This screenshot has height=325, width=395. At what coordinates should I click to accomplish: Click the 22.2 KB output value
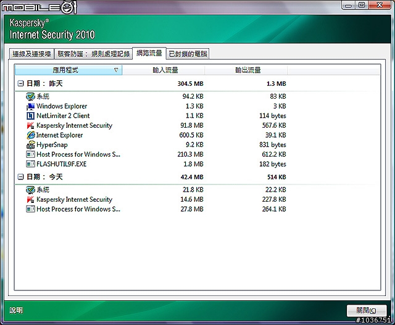click(x=276, y=189)
